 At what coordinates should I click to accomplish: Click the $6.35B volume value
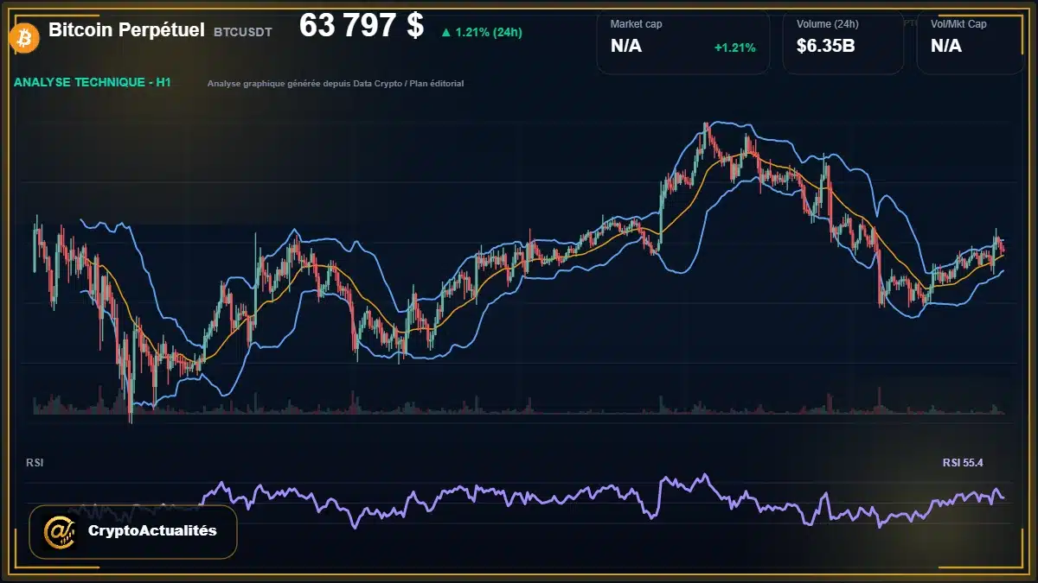point(826,47)
